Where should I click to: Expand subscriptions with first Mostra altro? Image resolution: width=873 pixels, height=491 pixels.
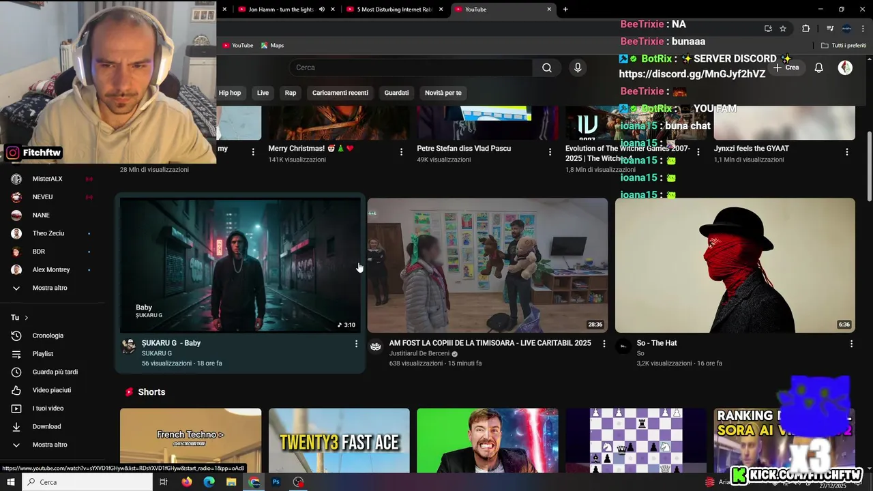coord(50,288)
